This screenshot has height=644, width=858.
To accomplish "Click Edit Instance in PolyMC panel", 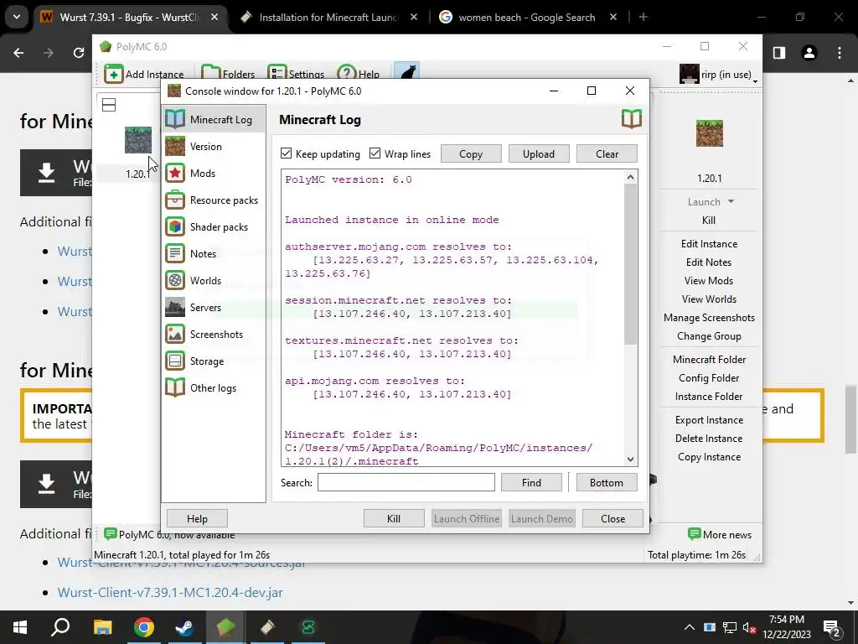I will point(709,244).
